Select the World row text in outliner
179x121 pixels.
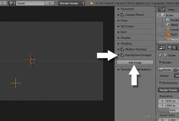point(174,25)
